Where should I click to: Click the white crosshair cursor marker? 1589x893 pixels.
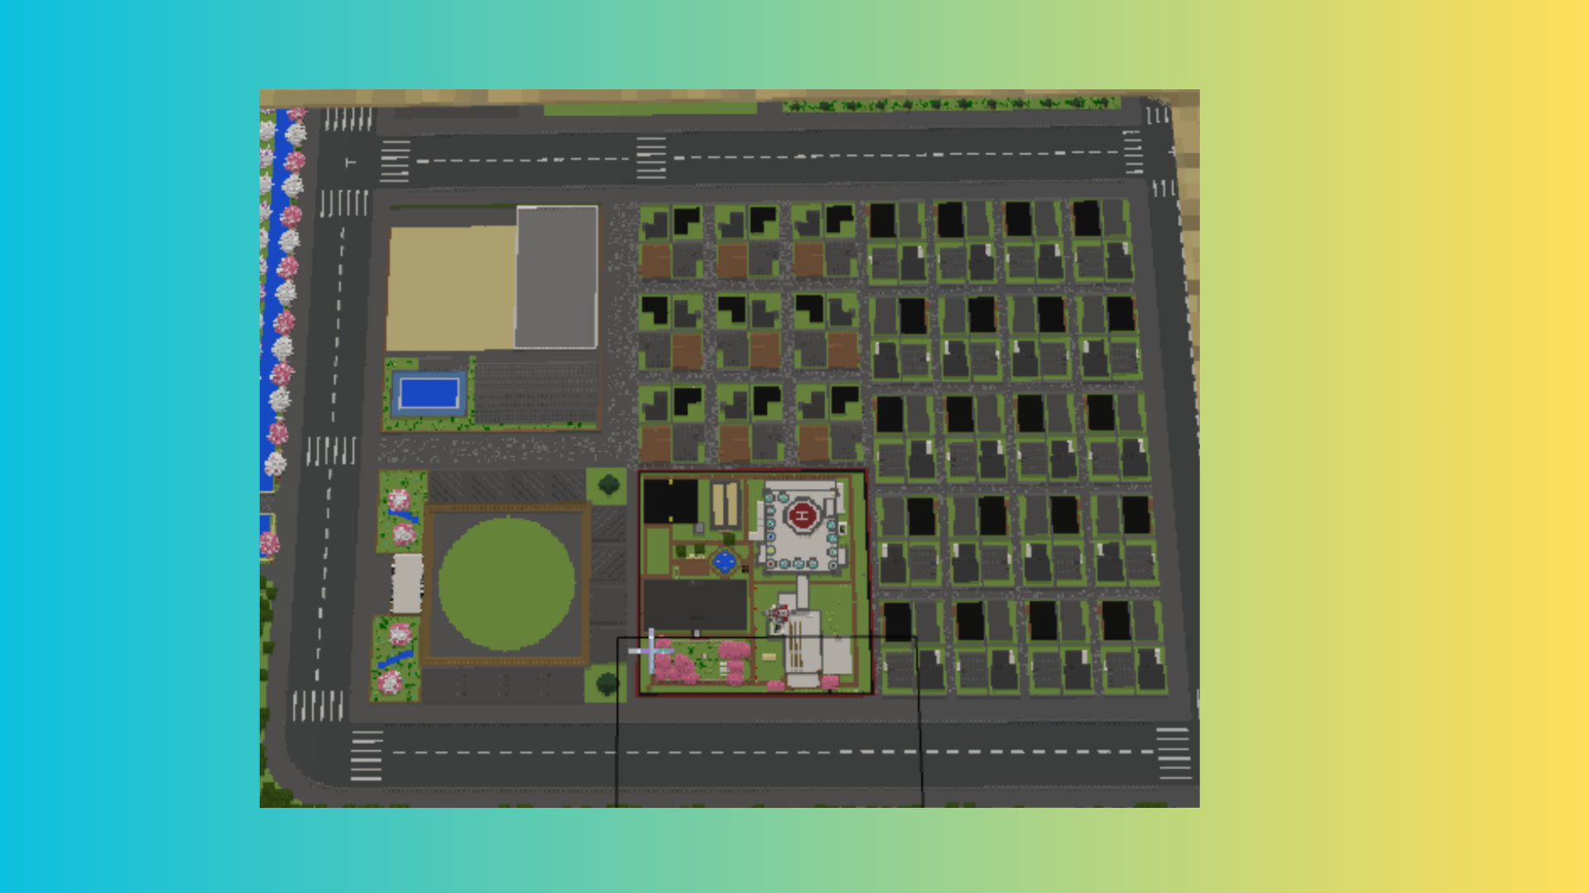[651, 651]
